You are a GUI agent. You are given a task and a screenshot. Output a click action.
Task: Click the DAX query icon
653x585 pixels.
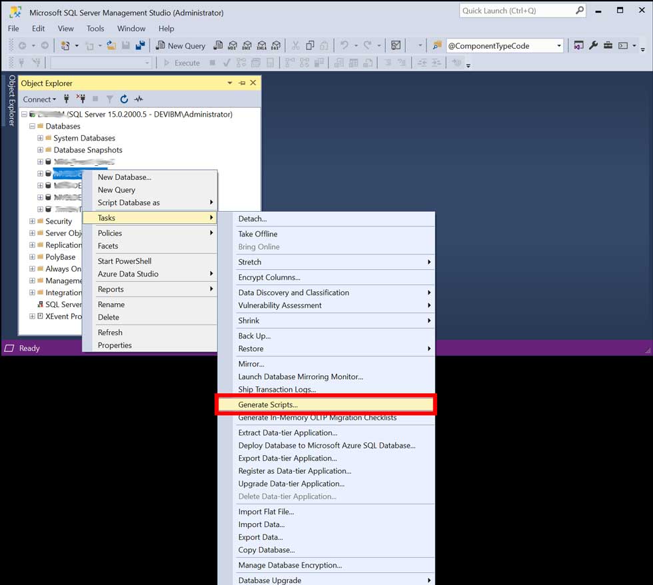click(276, 46)
